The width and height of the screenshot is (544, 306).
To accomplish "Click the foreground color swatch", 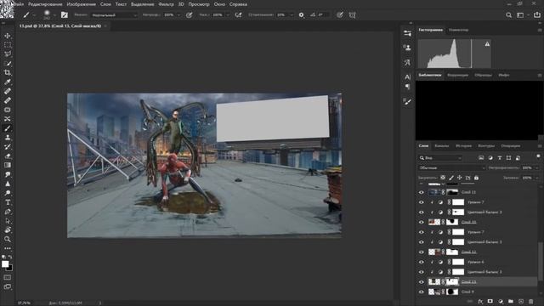I will (4, 264).
